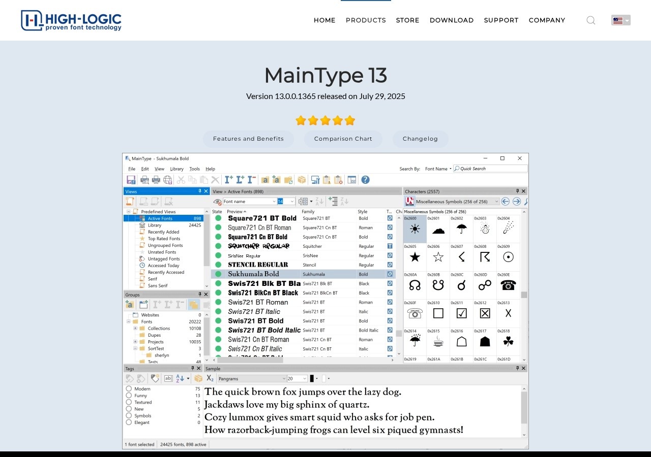The height and width of the screenshot is (457, 651).
Task: Go to previous Unicode block arrow
Action: [506, 202]
